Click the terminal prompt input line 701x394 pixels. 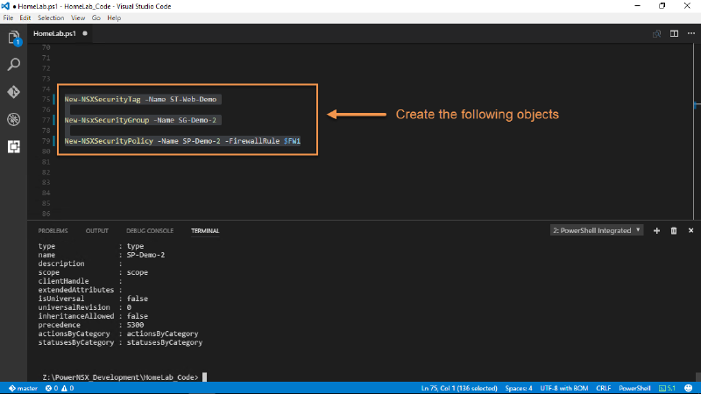(x=124, y=377)
